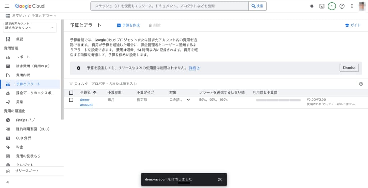Image resolution: width=368 pixels, height=188 pixels.
Task: Open the 請求先アカウント dropdown
Action: coord(30,28)
